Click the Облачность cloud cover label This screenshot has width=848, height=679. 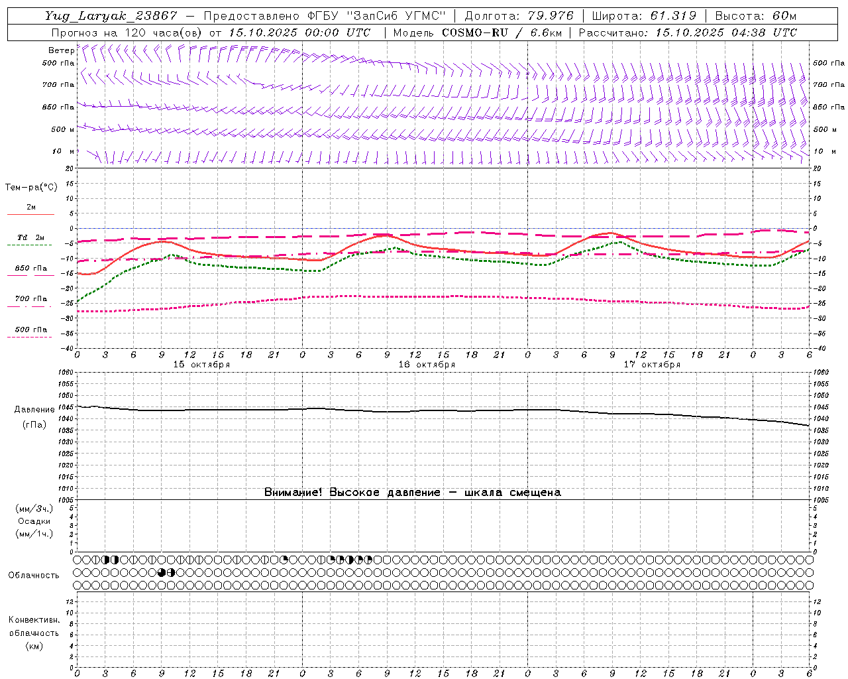click(34, 576)
